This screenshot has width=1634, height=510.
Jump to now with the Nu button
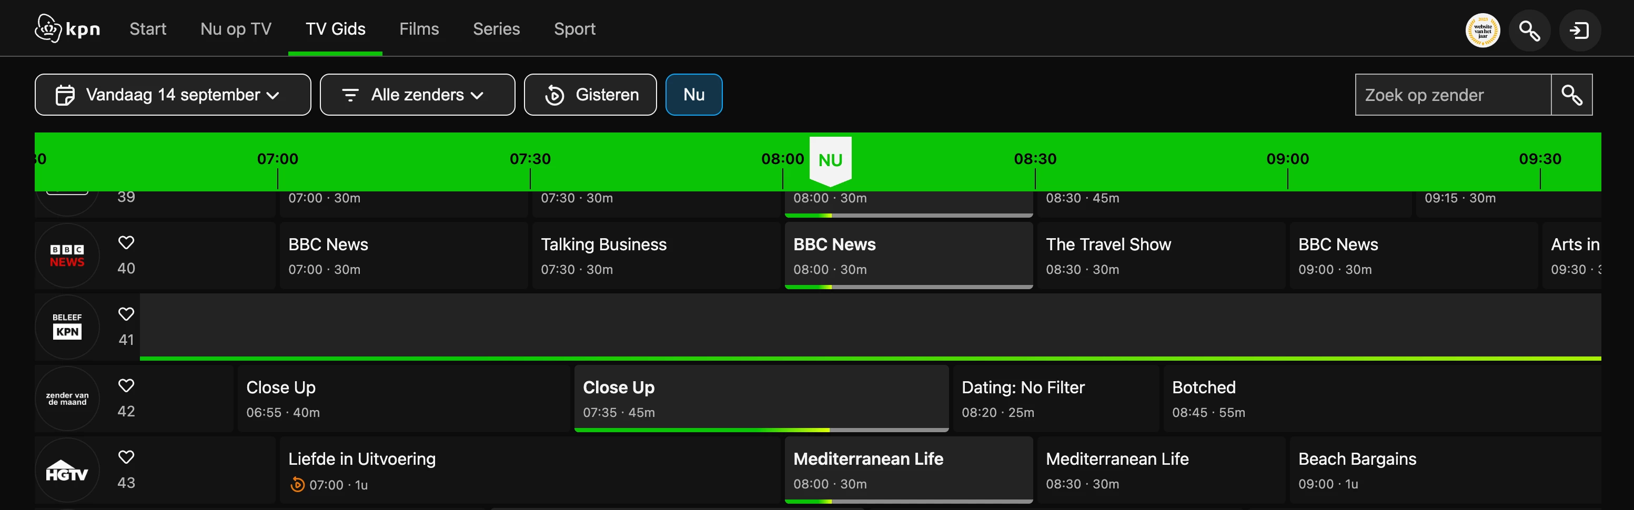(x=693, y=95)
